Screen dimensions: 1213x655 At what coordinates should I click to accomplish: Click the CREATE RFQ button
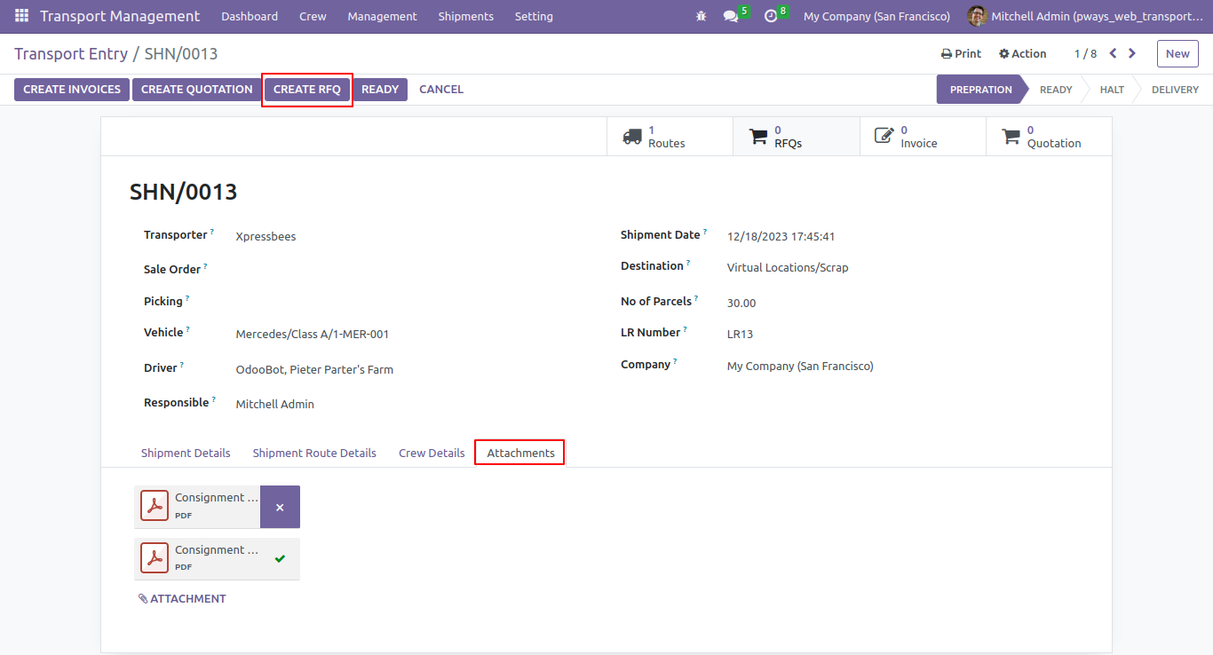tap(307, 90)
